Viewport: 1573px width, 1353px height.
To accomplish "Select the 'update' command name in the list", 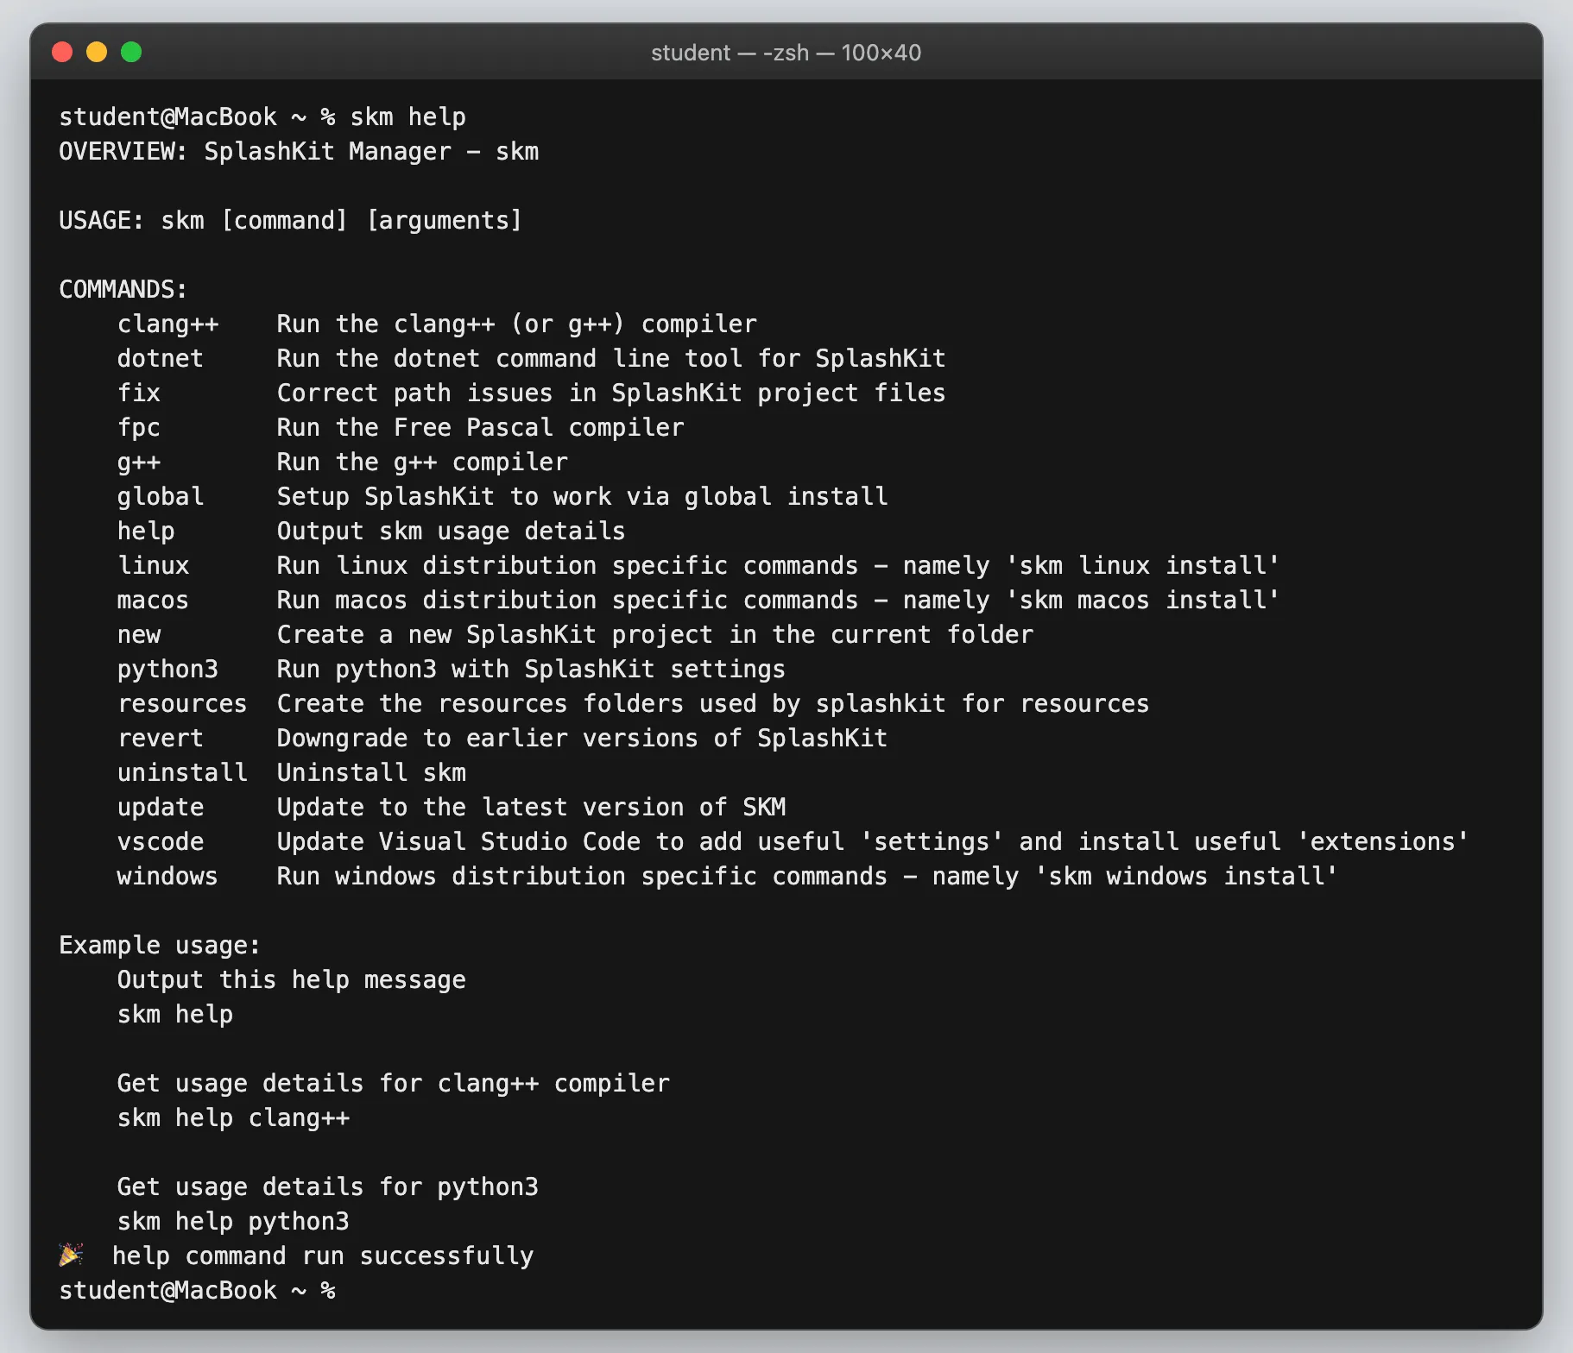I will (161, 808).
